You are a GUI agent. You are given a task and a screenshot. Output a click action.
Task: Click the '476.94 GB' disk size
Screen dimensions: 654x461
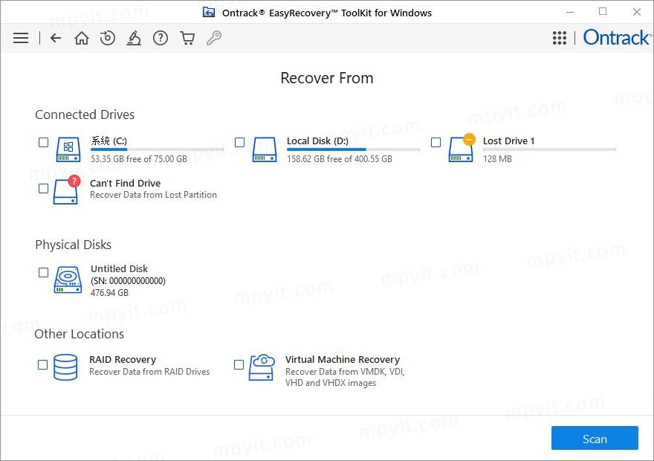click(109, 293)
